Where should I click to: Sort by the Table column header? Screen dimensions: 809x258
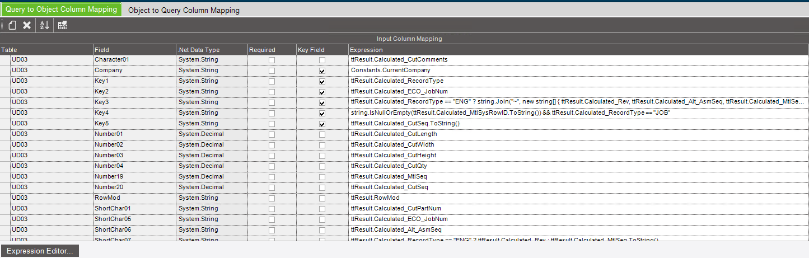pos(46,50)
